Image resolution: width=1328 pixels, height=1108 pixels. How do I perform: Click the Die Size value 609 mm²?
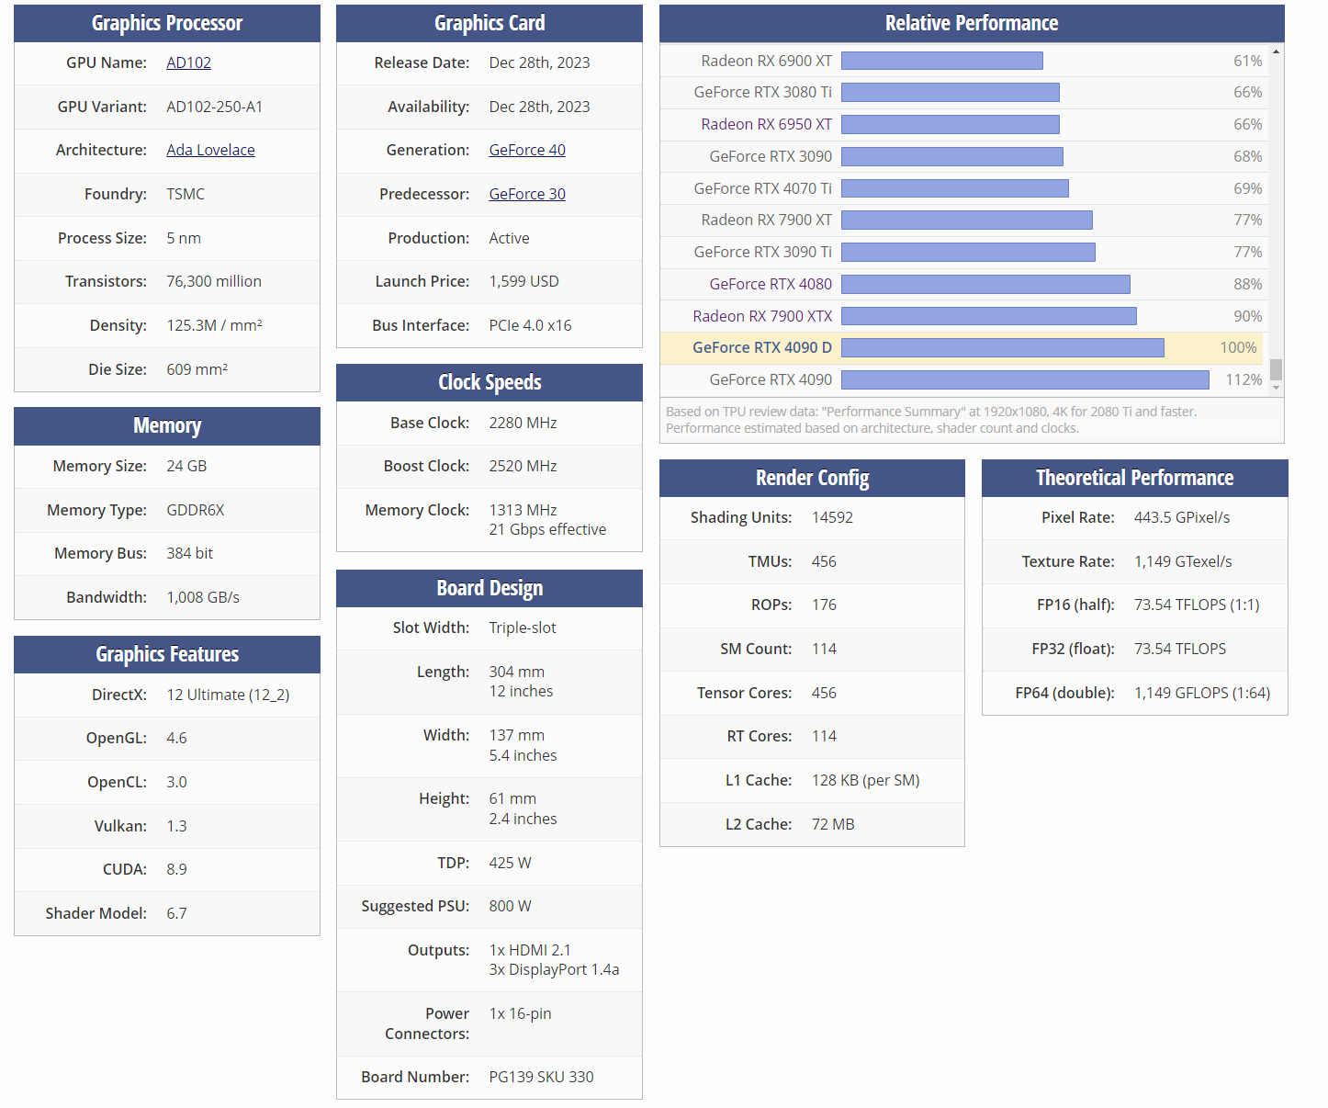(197, 369)
